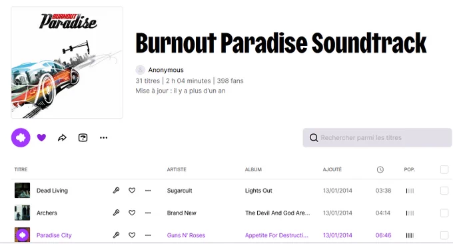This screenshot has width=453, height=244.
Task: Focus the 'Rechercher parmi les titres' search field
Action: coord(377,137)
